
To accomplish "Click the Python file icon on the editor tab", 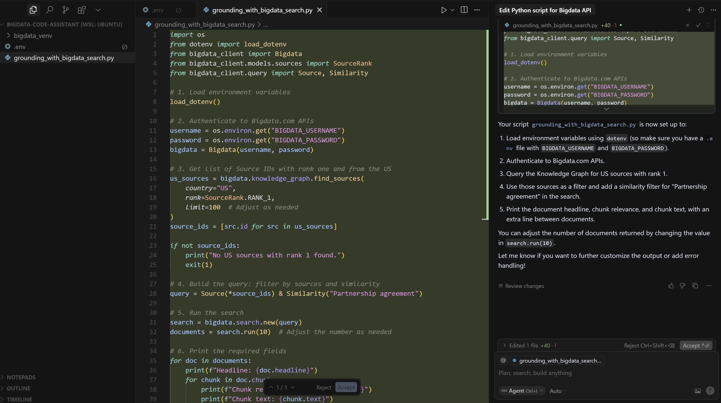I will coord(206,10).
